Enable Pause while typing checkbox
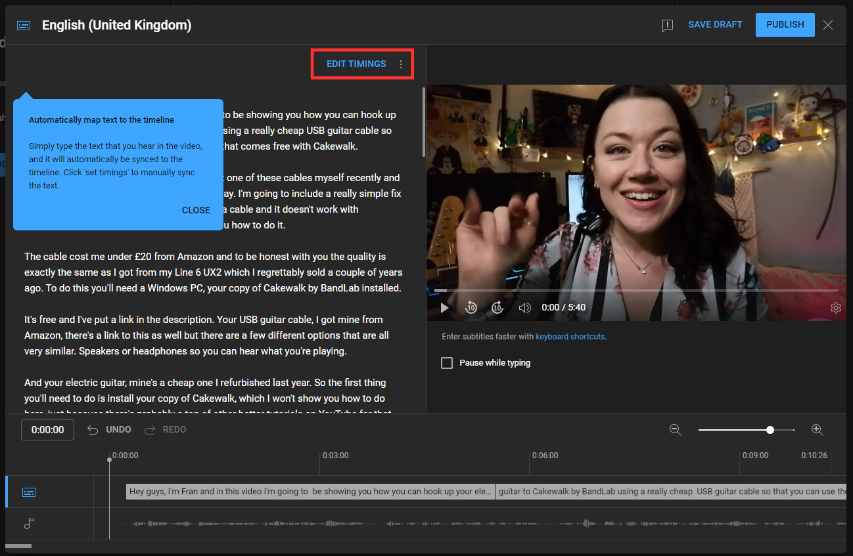 447,362
